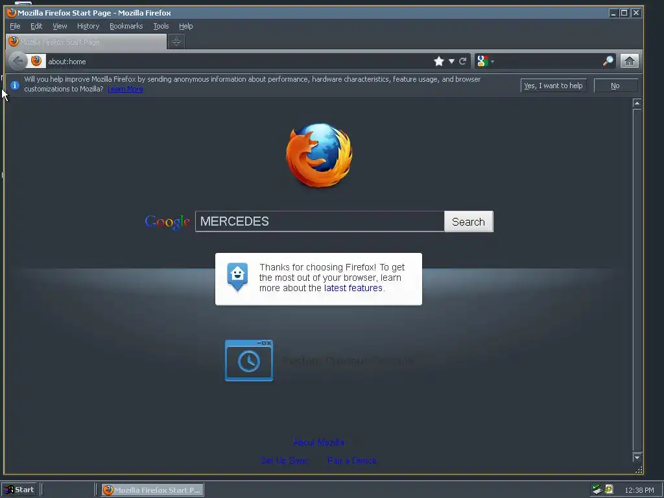The width and height of the screenshot is (664, 498).
Task: Open the Bookmarks menu
Action: [x=126, y=26]
